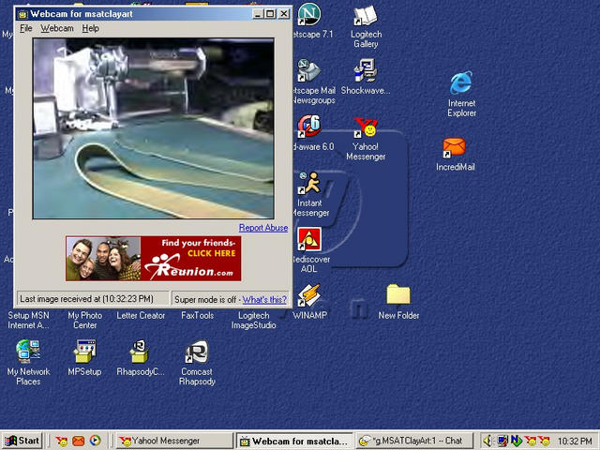Click the "Last image received at" status text
Viewport: 600px width, 450px height.
point(86,299)
